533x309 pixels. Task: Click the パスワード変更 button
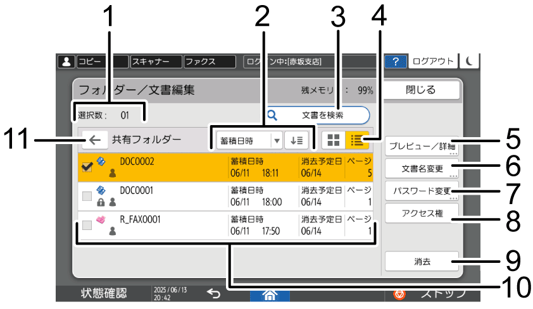click(x=422, y=191)
